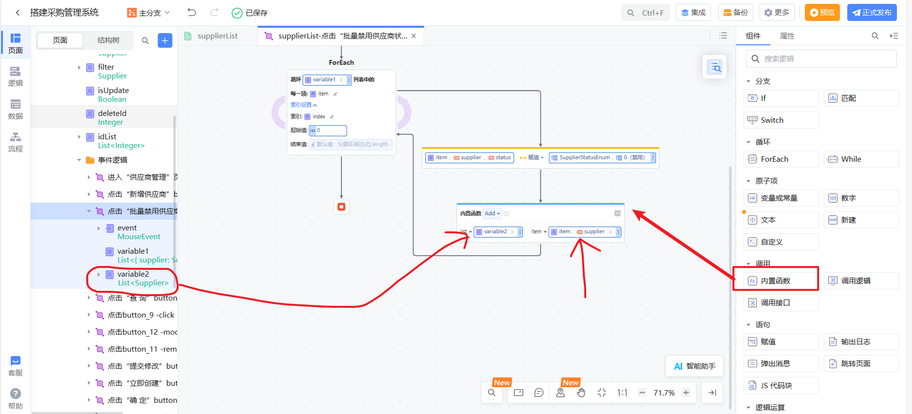The width and height of the screenshot is (912, 414).
Task: Select the JS 代码块 component
Action: point(781,386)
